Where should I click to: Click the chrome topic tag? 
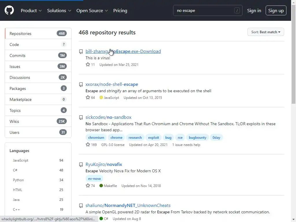(116, 137)
